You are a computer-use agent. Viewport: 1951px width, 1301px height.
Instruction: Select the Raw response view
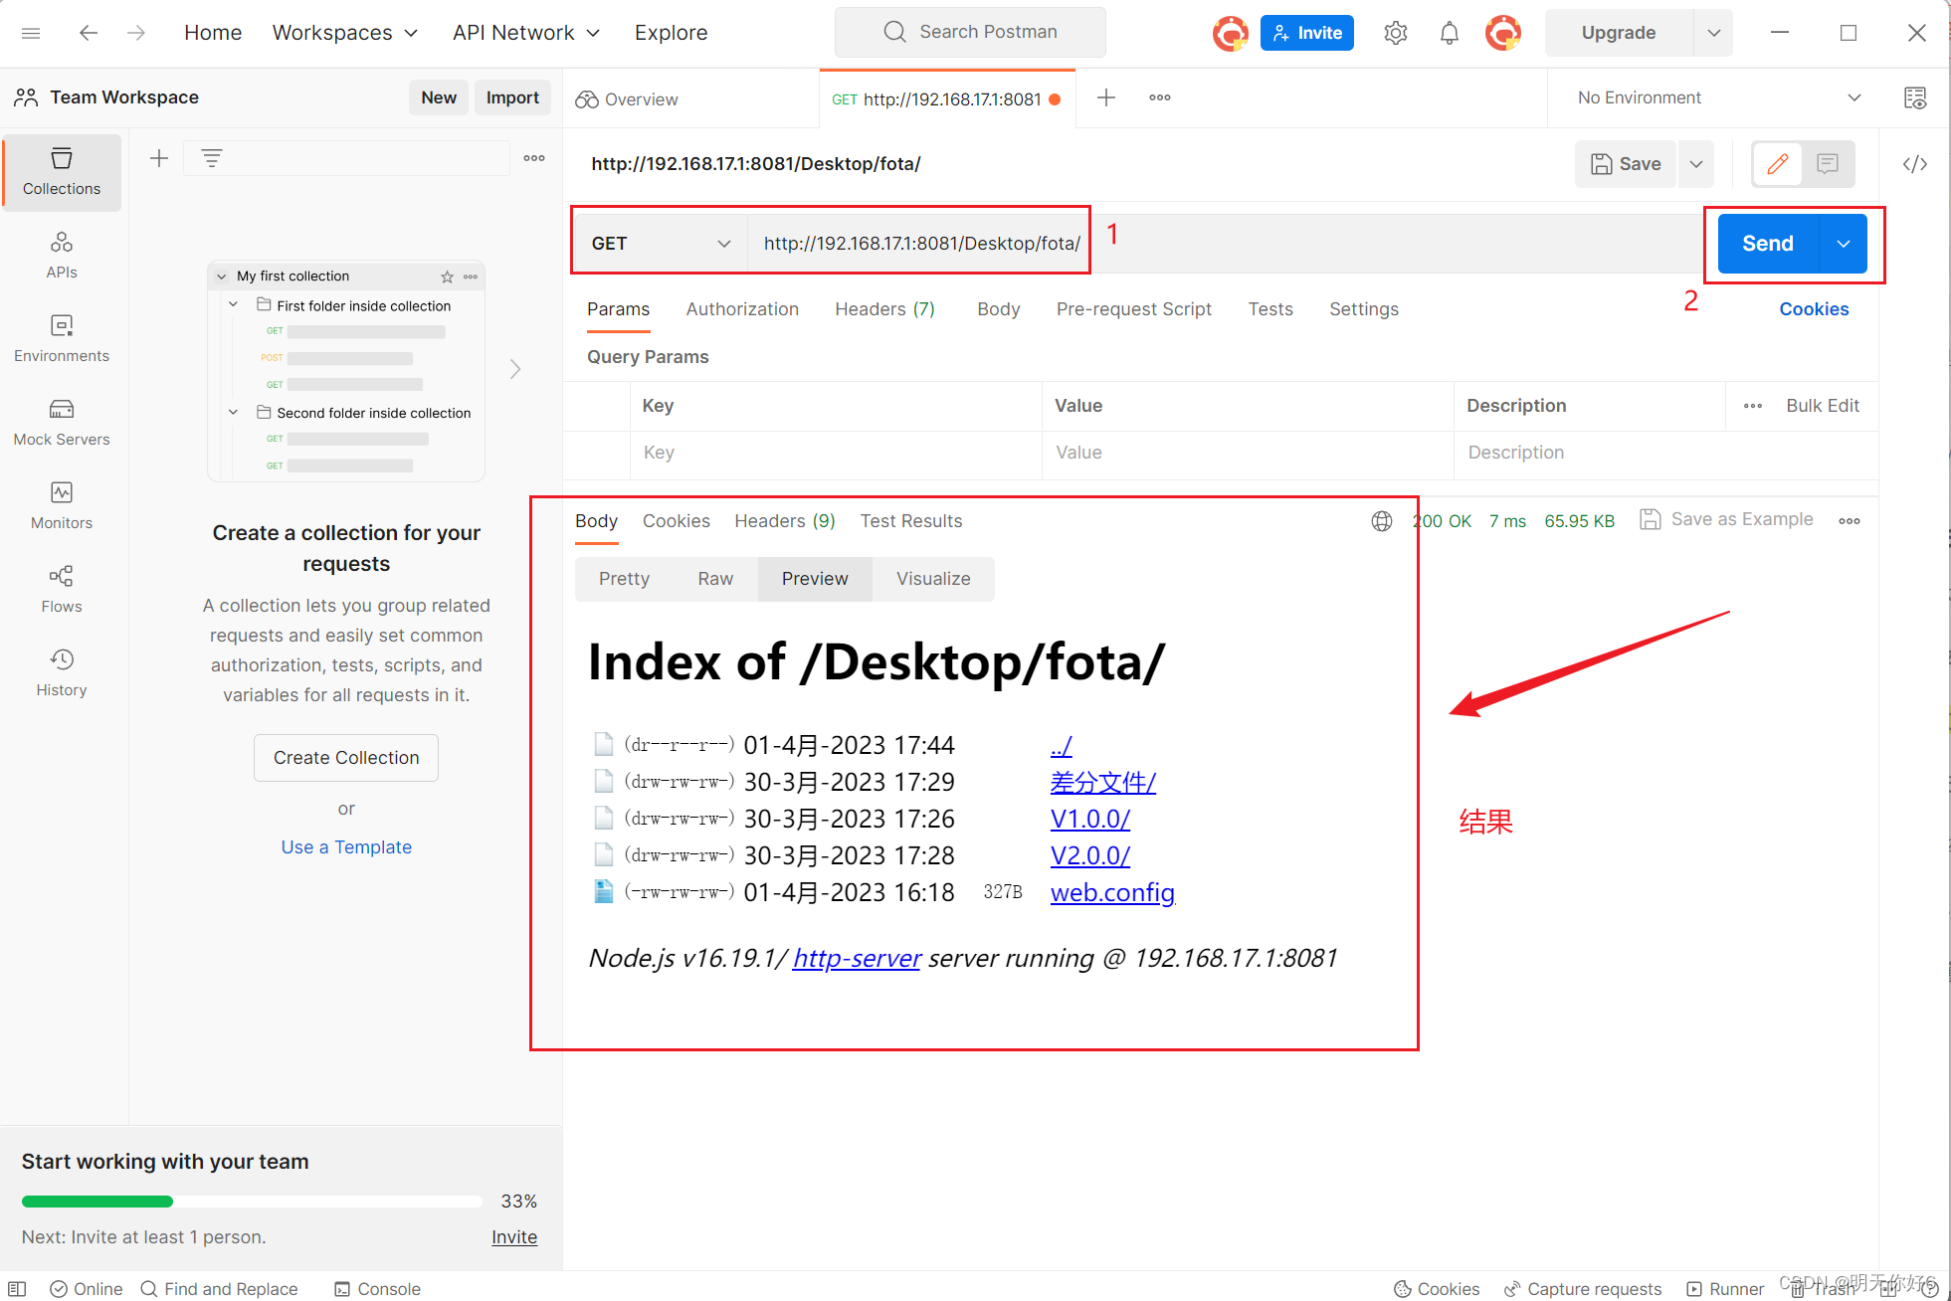point(715,579)
